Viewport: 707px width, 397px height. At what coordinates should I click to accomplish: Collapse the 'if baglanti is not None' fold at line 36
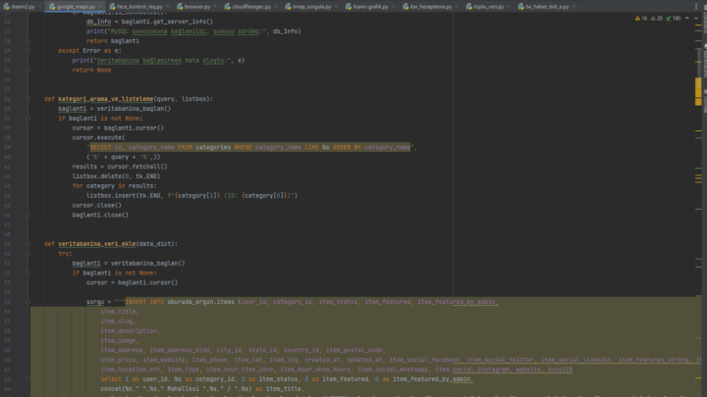[27, 119]
